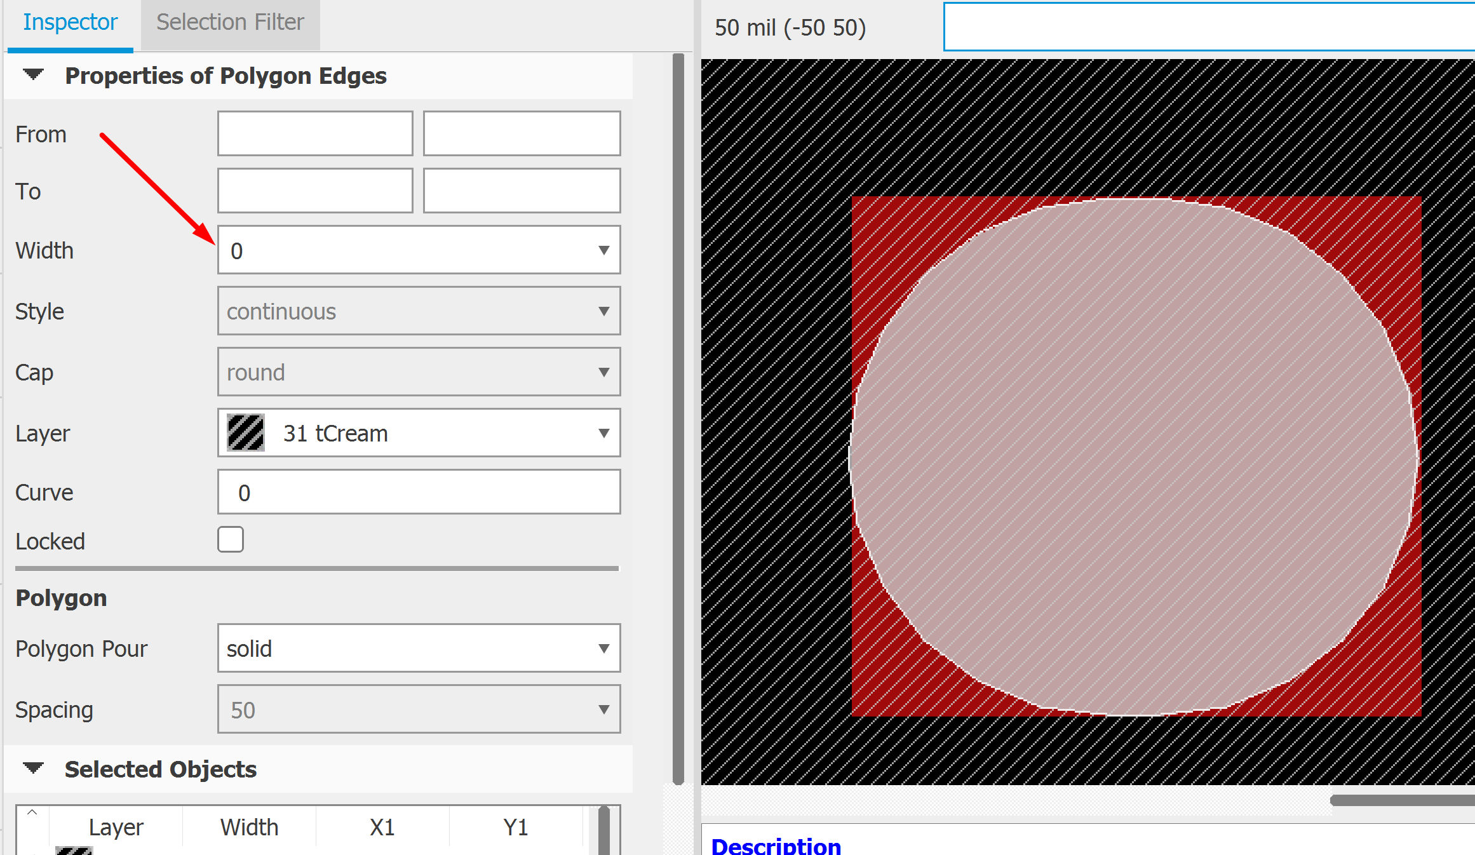Switch to the Selection Filter tab
1475x855 pixels.
click(x=230, y=22)
